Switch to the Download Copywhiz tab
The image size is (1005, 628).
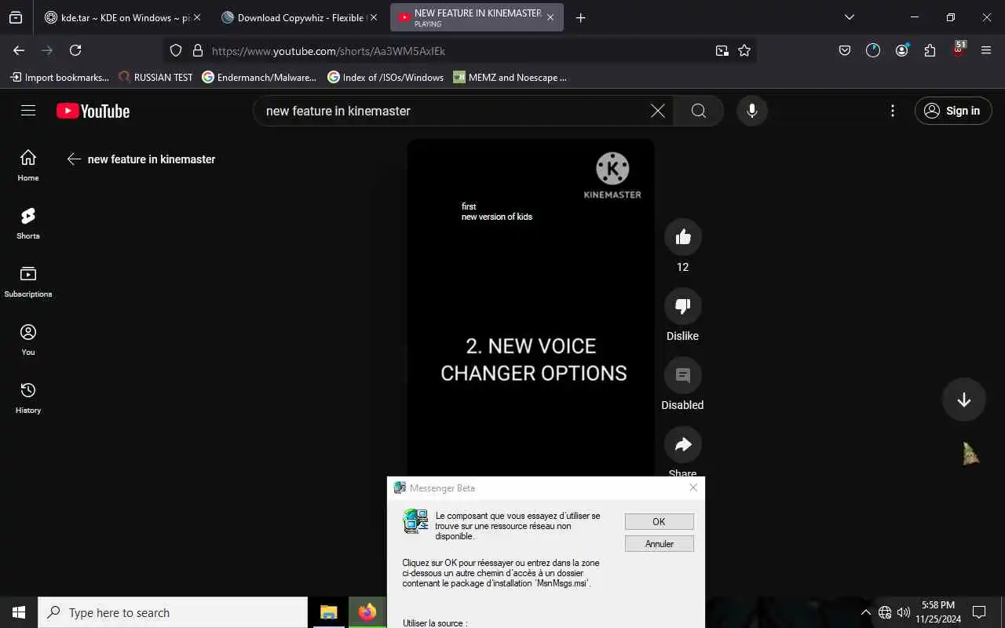click(298, 17)
